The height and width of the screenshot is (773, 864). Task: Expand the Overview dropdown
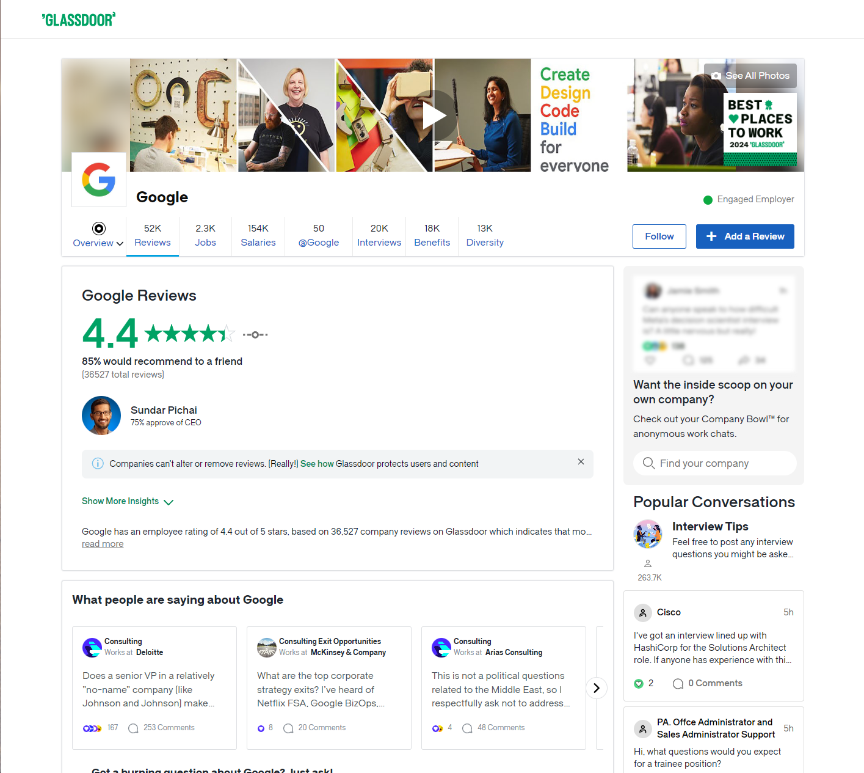pos(98,235)
